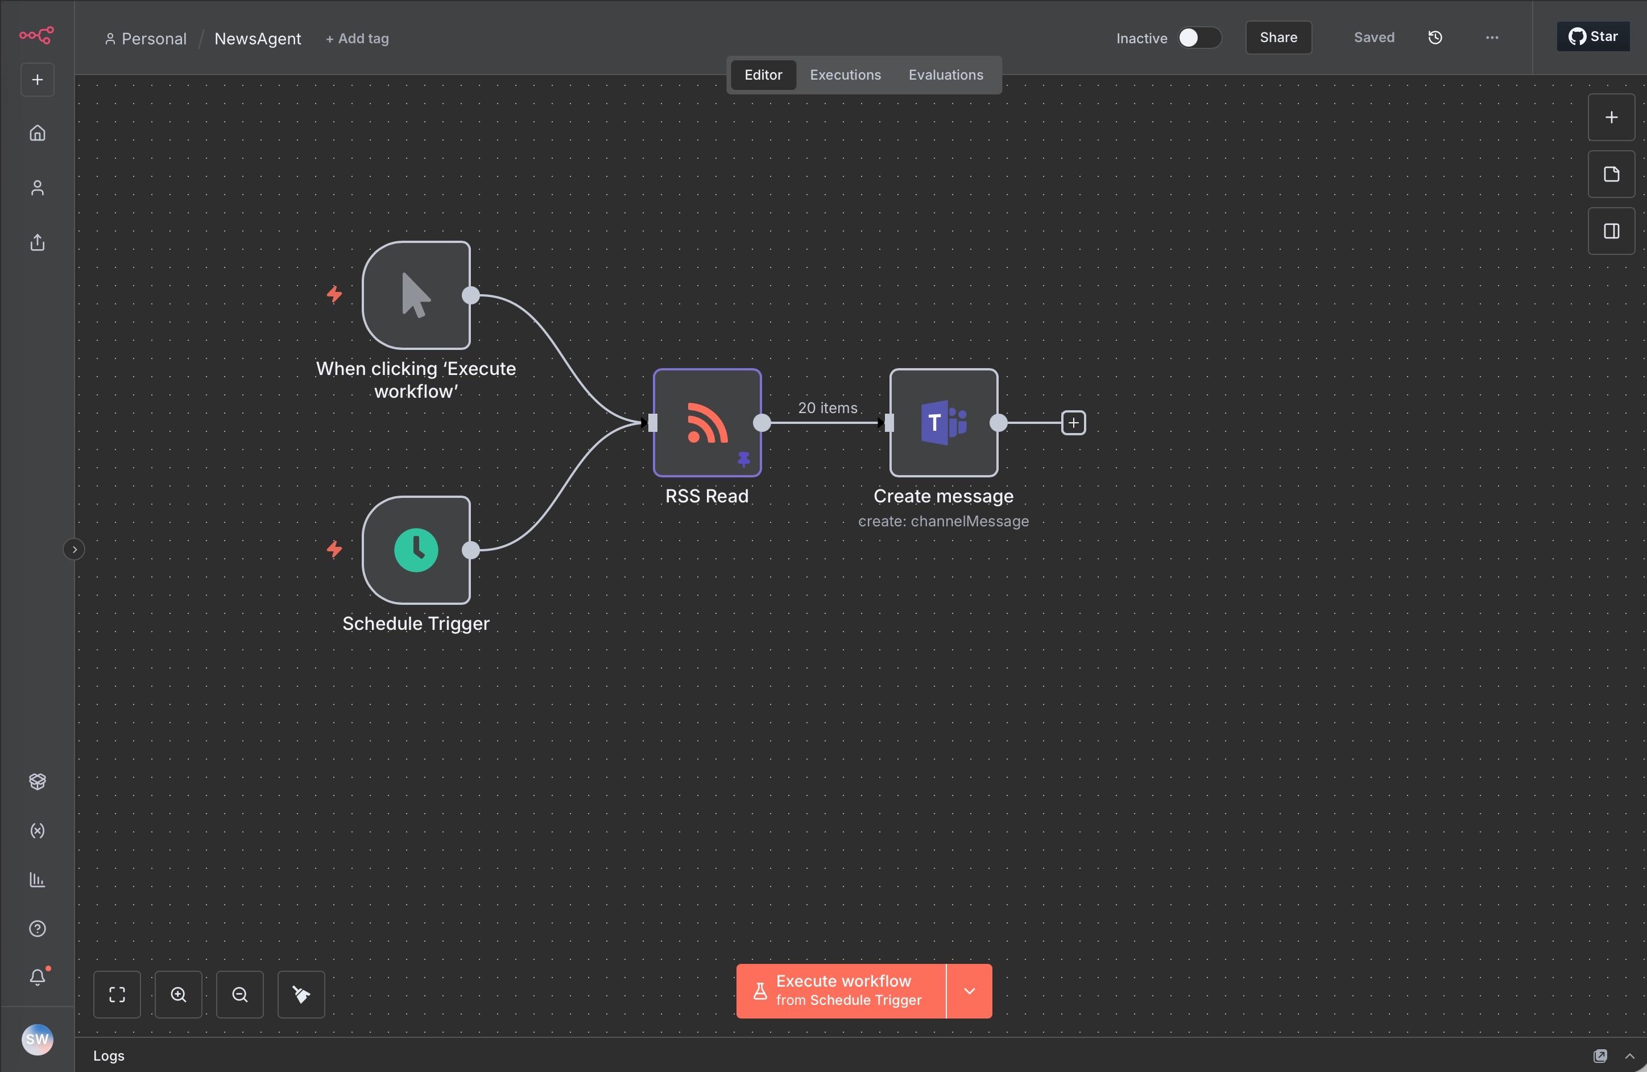The image size is (1647, 1072).
Task: Toggle the right side panel icon
Action: point(1611,231)
